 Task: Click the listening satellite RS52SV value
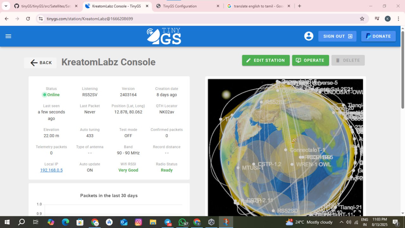click(90, 95)
